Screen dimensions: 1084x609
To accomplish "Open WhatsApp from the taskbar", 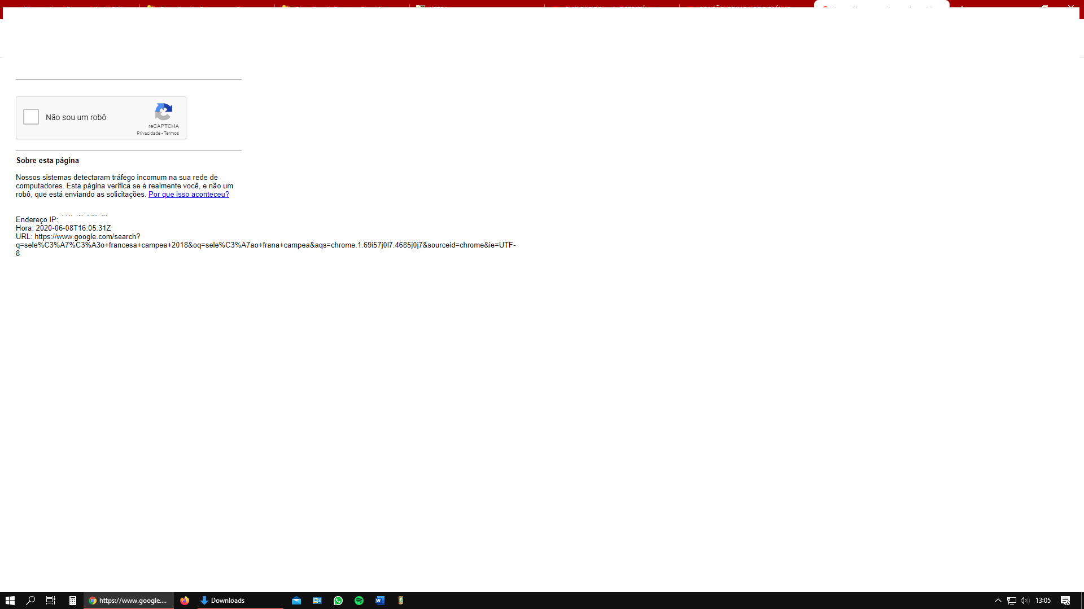I will 338,601.
